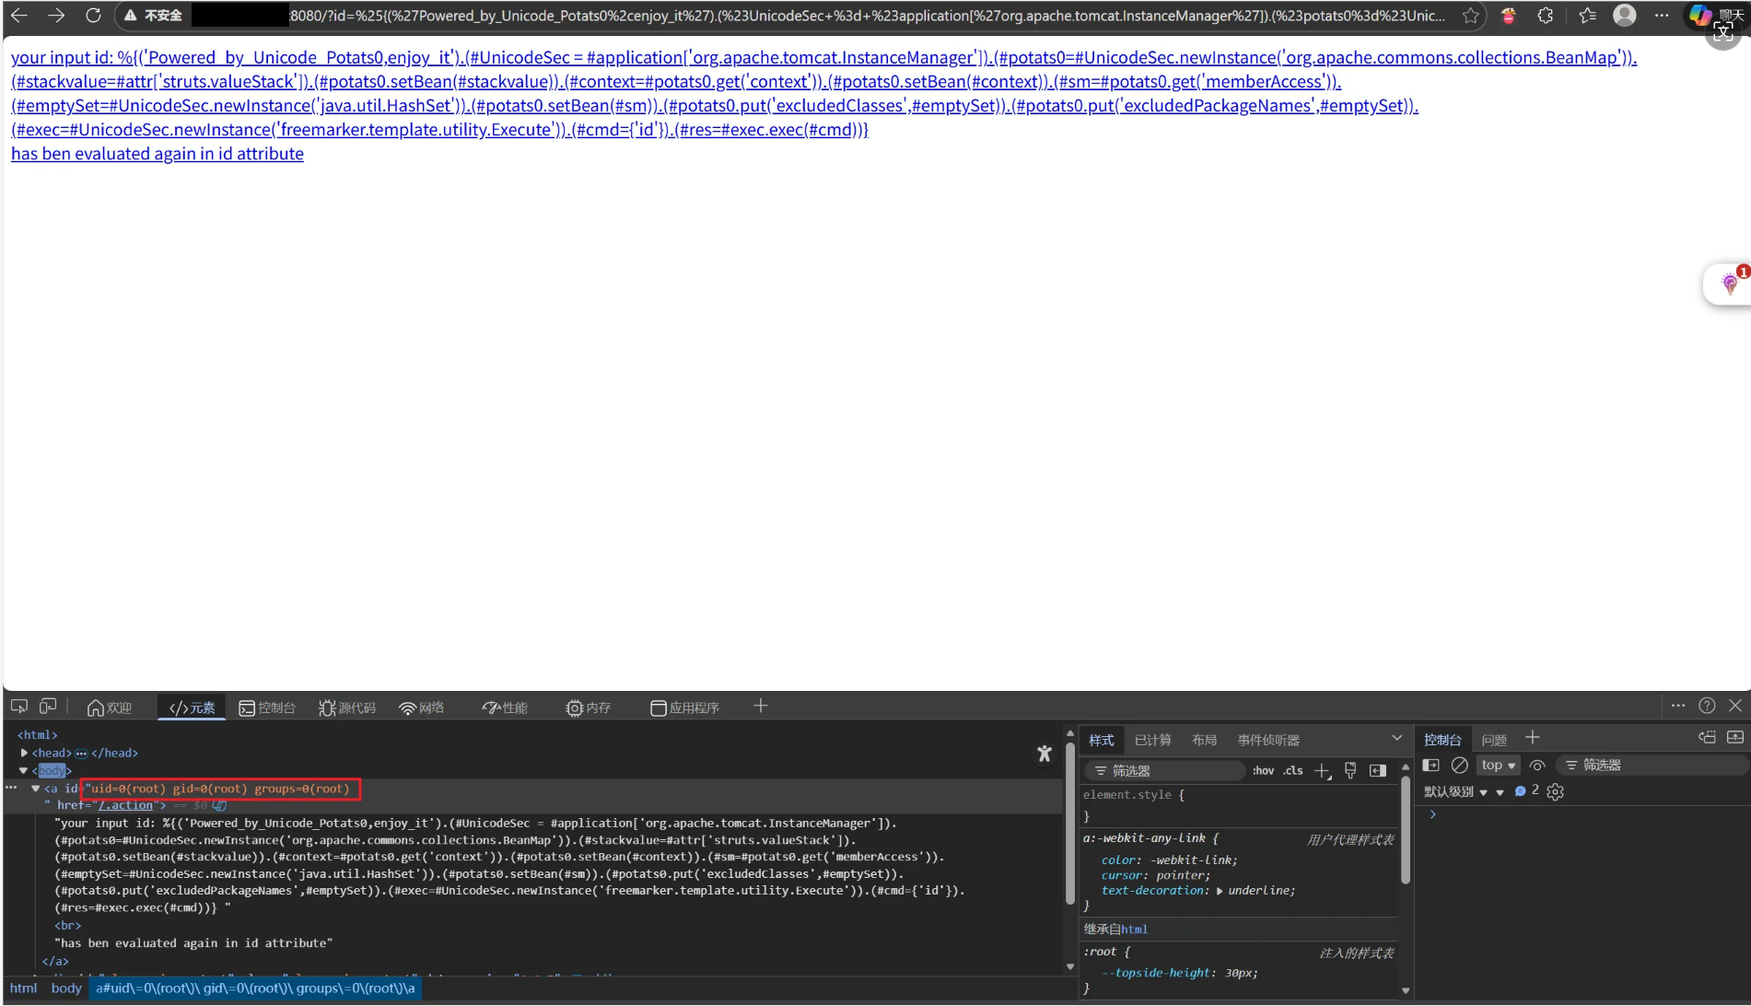Add more tools with the plus button
1751x1006 pixels.
tap(761, 707)
